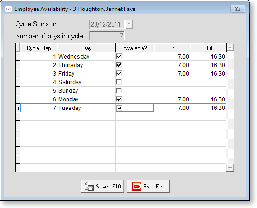Click the Exit : Esc button
The width and height of the screenshot is (257, 208).
(x=148, y=186)
